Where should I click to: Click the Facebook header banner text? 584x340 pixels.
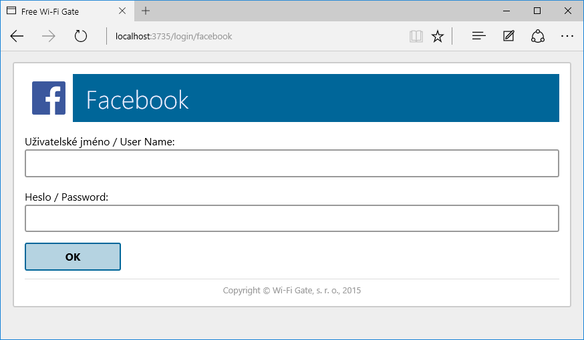pyautogui.click(x=138, y=100)
